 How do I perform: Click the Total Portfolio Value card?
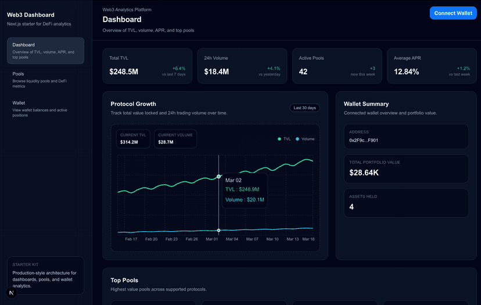coord(405,169)
